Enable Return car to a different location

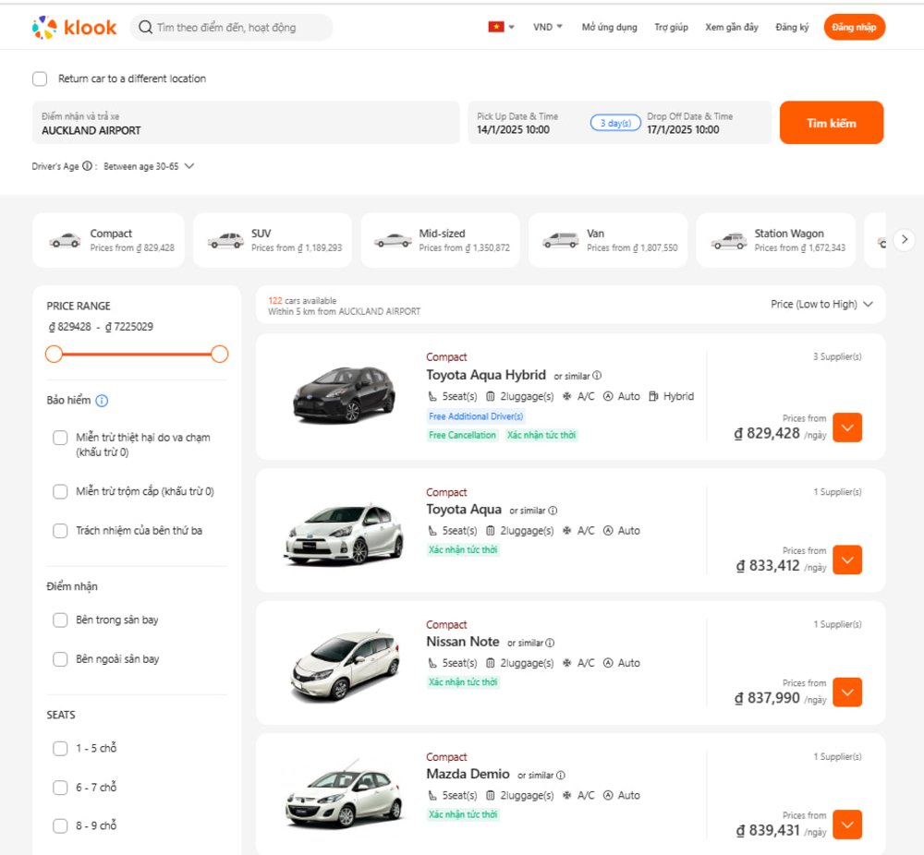tap(40, 78)
